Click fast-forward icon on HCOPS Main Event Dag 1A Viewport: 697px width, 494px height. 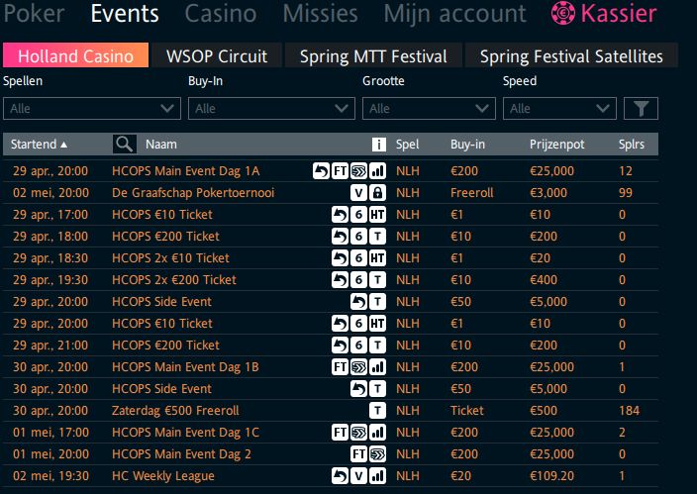(358, 170)
